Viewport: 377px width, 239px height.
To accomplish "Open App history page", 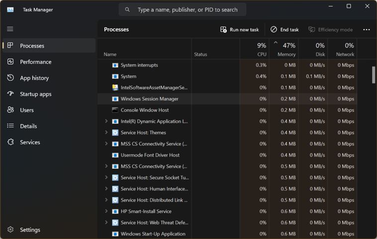I will click(49, 78).
